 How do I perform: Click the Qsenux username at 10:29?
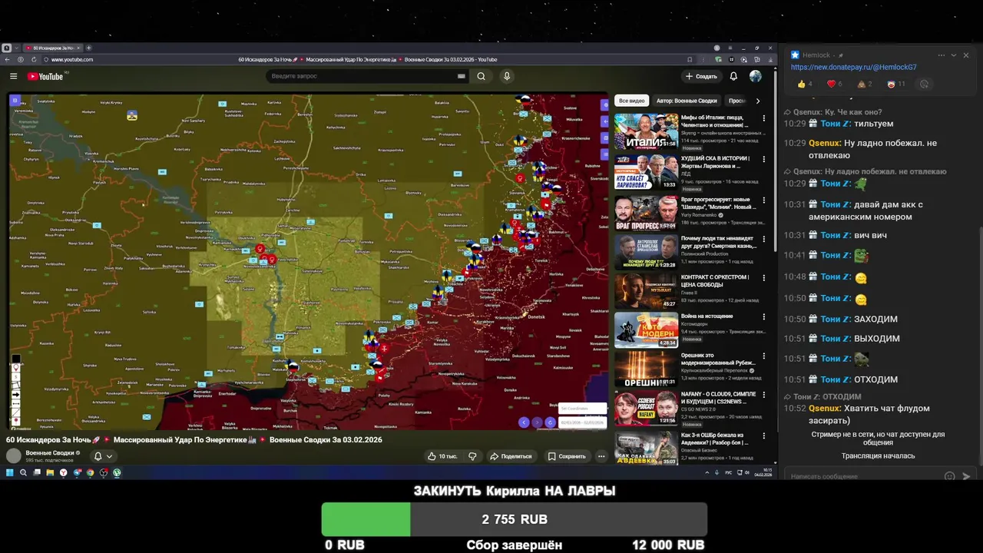[825, 143]
